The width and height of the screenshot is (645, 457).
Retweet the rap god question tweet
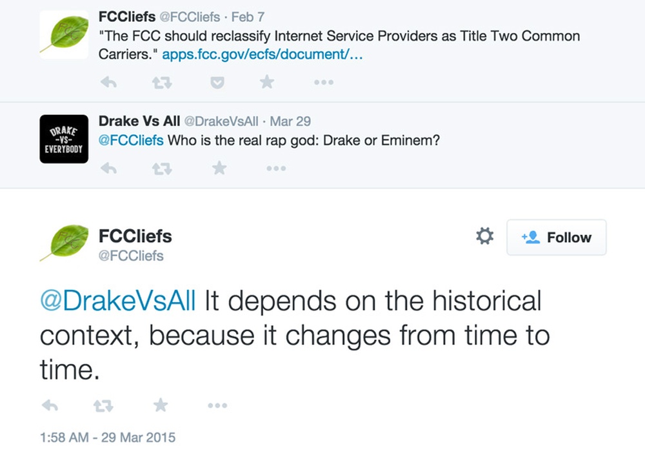coord(162,168)
